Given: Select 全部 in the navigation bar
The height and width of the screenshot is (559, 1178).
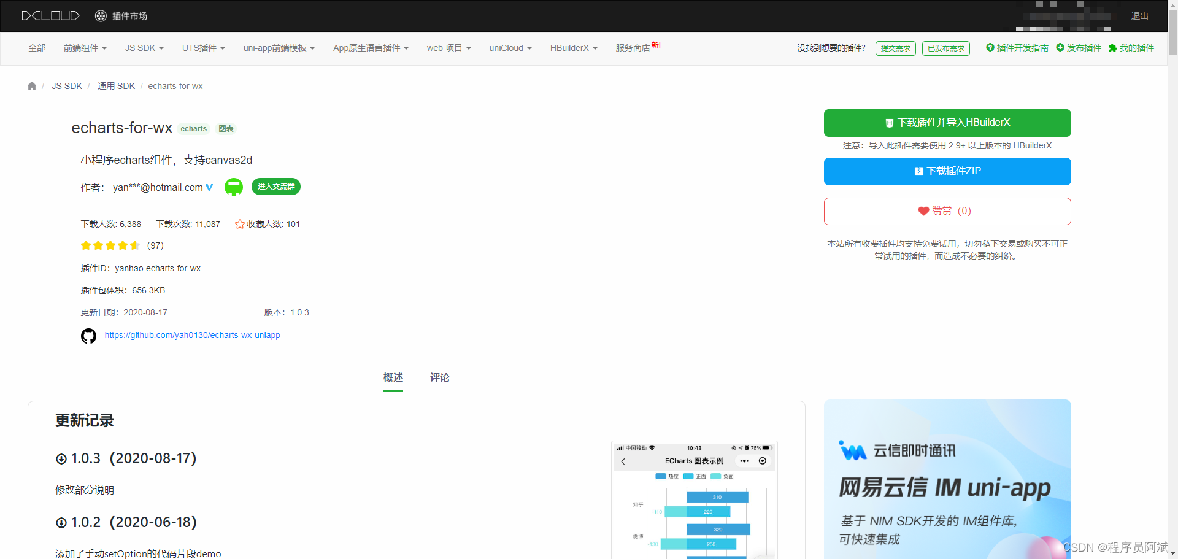Looking at the screenshot, I should point(37,48).
